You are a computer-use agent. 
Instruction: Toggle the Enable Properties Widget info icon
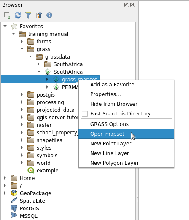[49, 15]
